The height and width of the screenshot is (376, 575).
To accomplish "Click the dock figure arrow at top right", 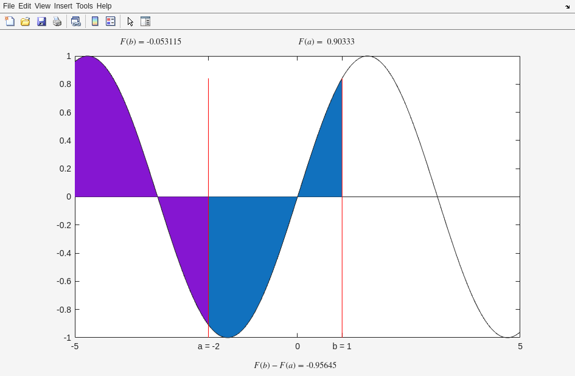I will 567,7.
